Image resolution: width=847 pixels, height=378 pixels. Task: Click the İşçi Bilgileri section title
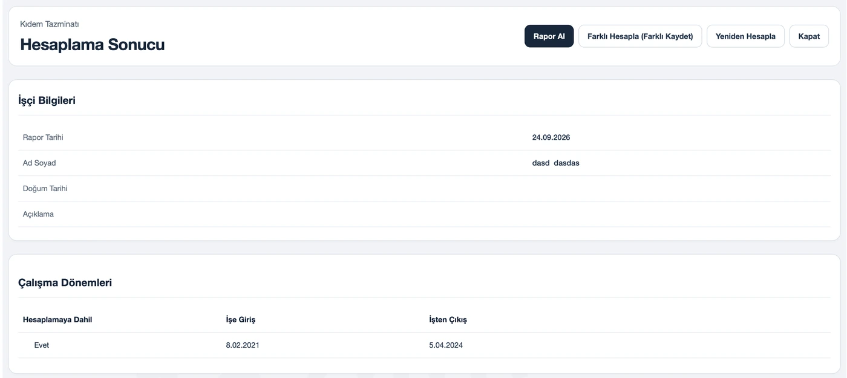pos(47,100)
